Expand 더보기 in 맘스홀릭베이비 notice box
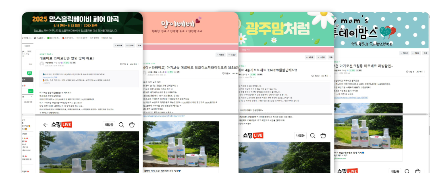The image size is (430, 173). pyautogui.click(x=47, y=83)
